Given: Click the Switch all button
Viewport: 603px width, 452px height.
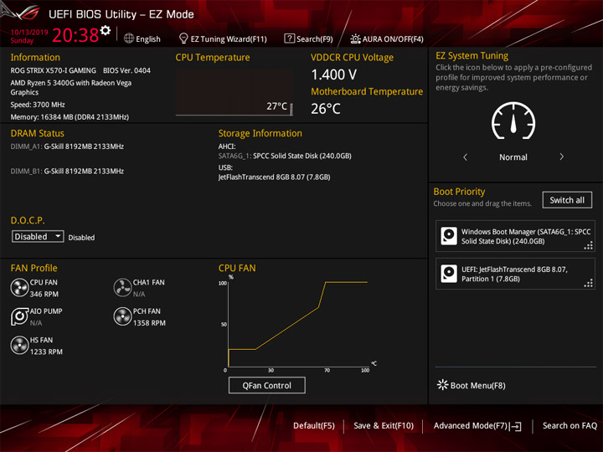Looking at the screenshot, I should [x=567, y=200].
